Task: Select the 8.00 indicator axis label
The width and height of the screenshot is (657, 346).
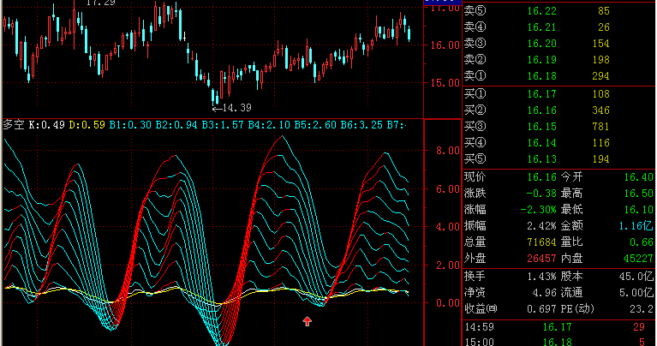Action: pos(448,151)
